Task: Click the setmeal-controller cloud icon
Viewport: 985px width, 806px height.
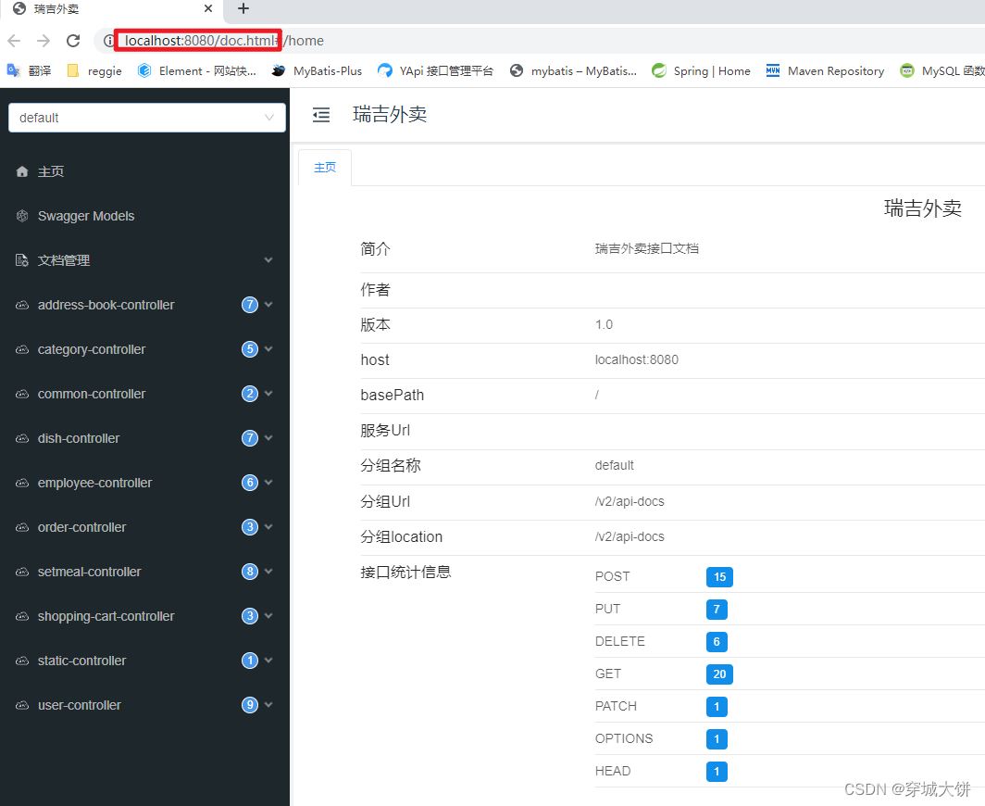Action: tap(22, 573)
